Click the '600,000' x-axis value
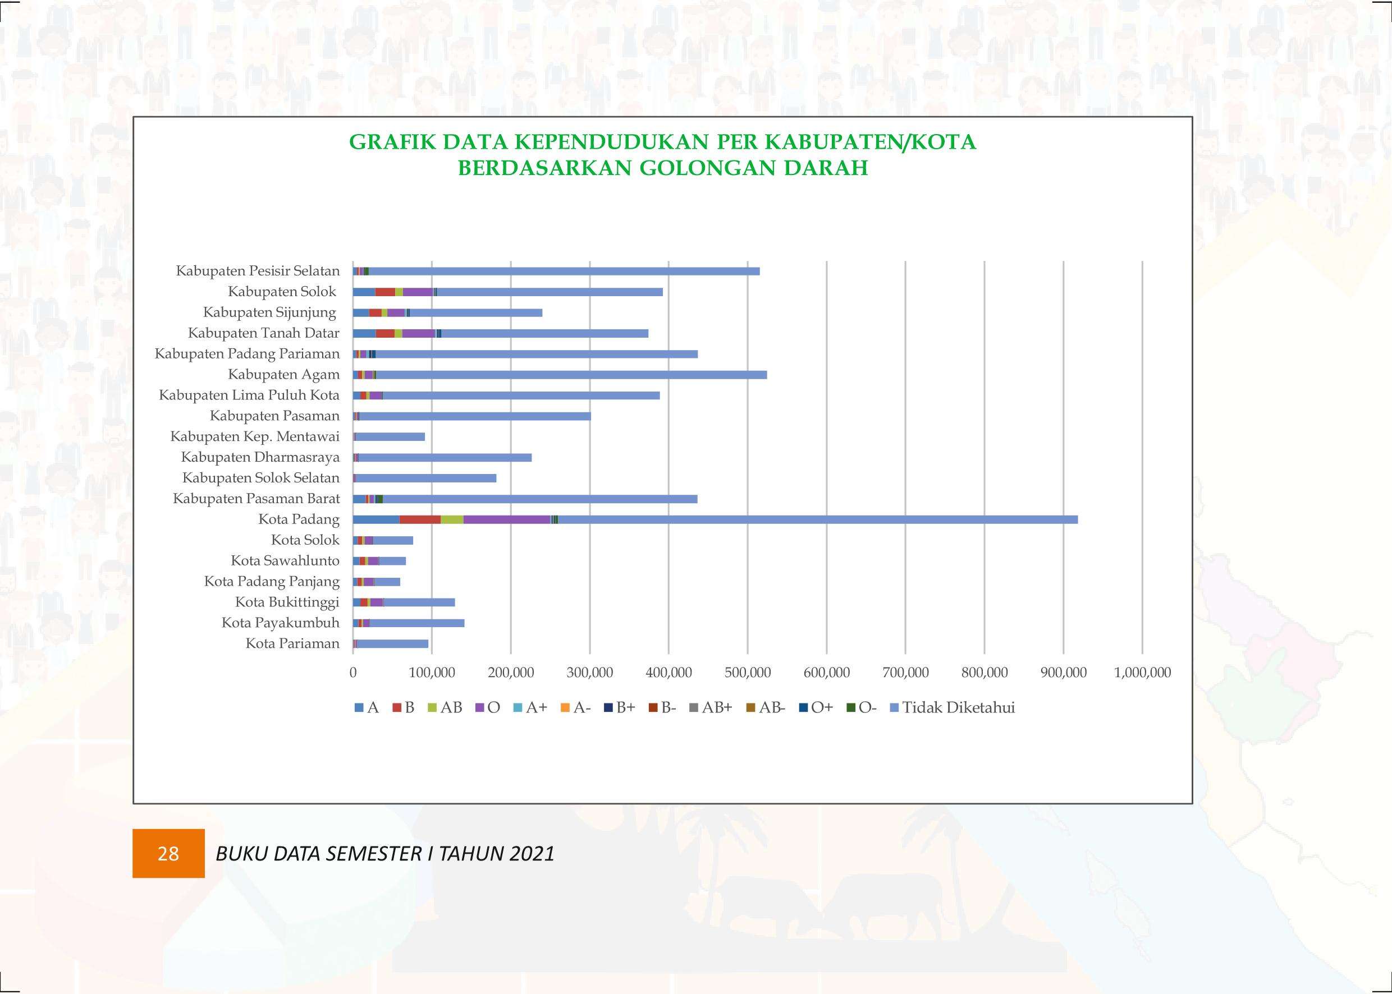This screenshot has height=994, width=1392. (827, 673)
